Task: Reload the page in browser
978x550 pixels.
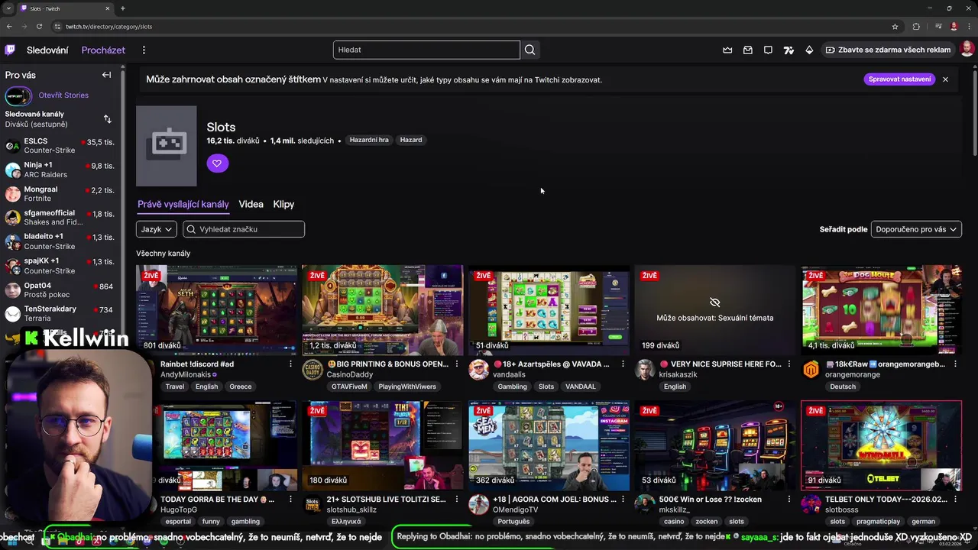Action: coord(39,26)
